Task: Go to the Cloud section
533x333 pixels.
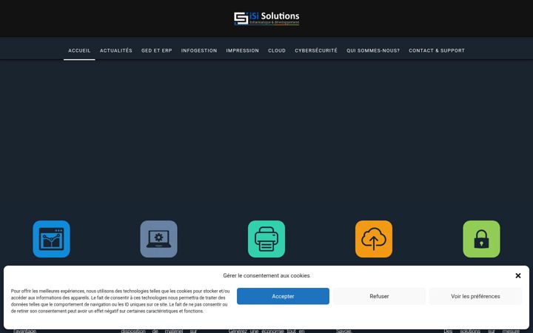Action: pyautogui.click(x=277, y=50)
